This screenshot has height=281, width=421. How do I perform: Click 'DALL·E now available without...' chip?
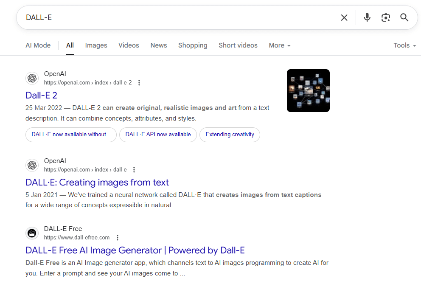[71, 135]
